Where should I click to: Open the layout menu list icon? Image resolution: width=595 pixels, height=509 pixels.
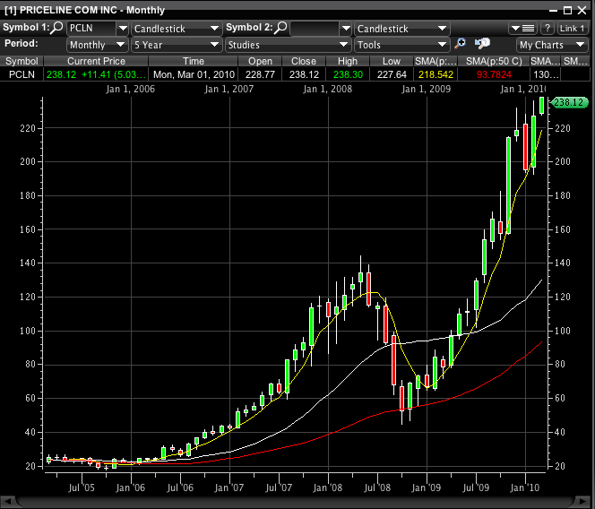point(524,29)
